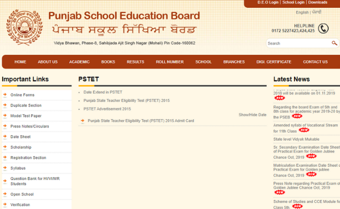
Task: Click the arrow icon beside Online Forms
Action: click(5, 95)
